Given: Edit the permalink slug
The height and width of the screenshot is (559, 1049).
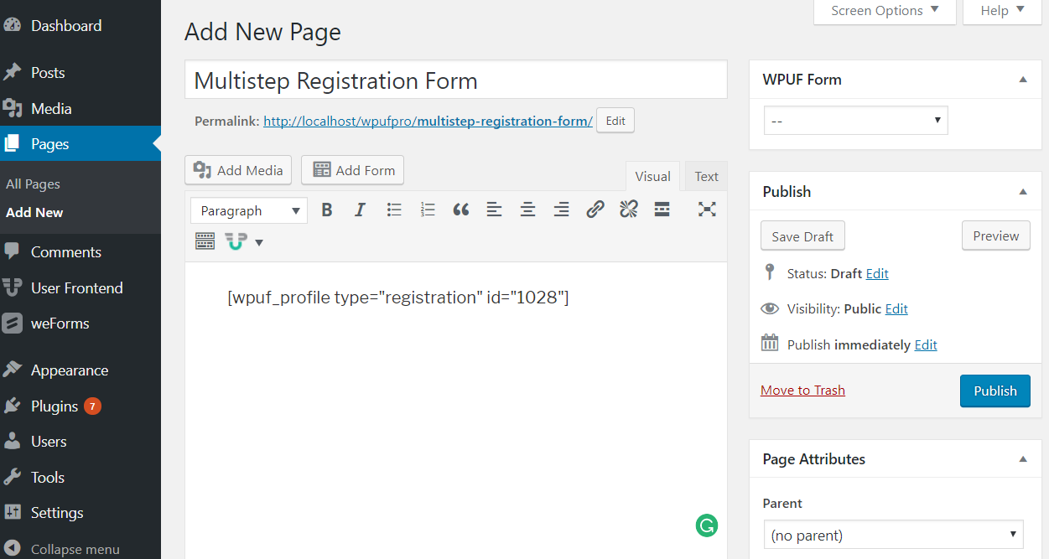Looking at the screenshot, I should click(x=615, y=121).
